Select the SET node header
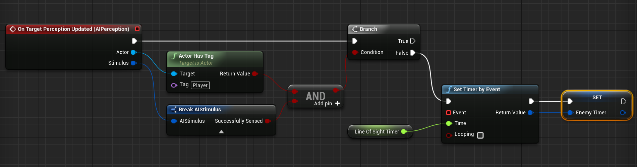The height and width of the screenshot is (167, 637). pos(597,97)
